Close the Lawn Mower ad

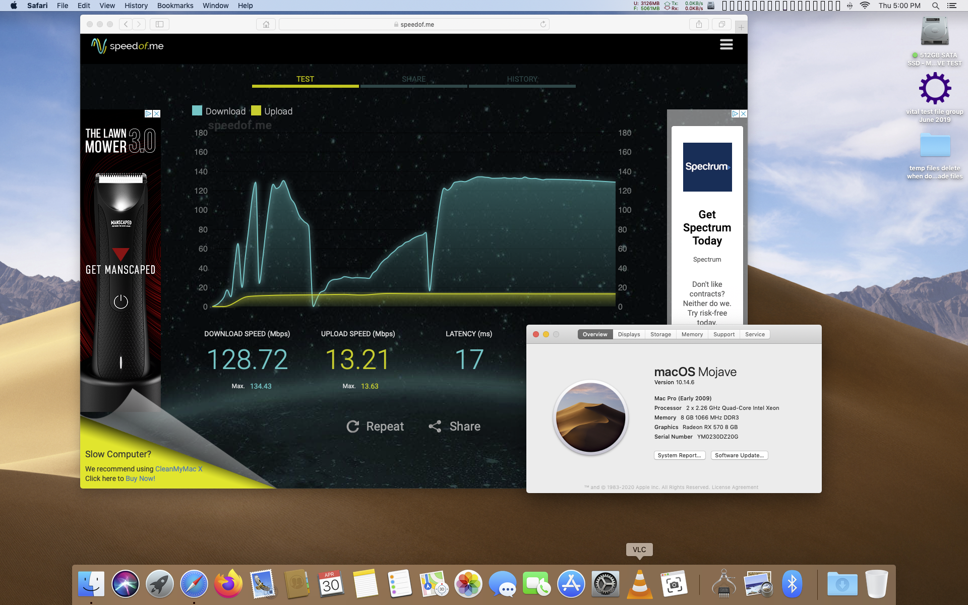tap(157, 114)
